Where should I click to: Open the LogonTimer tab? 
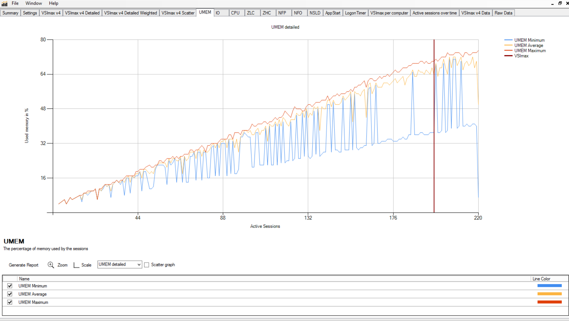356,13
